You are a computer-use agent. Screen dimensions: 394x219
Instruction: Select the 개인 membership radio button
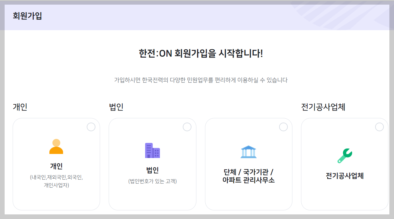[91, 127]
